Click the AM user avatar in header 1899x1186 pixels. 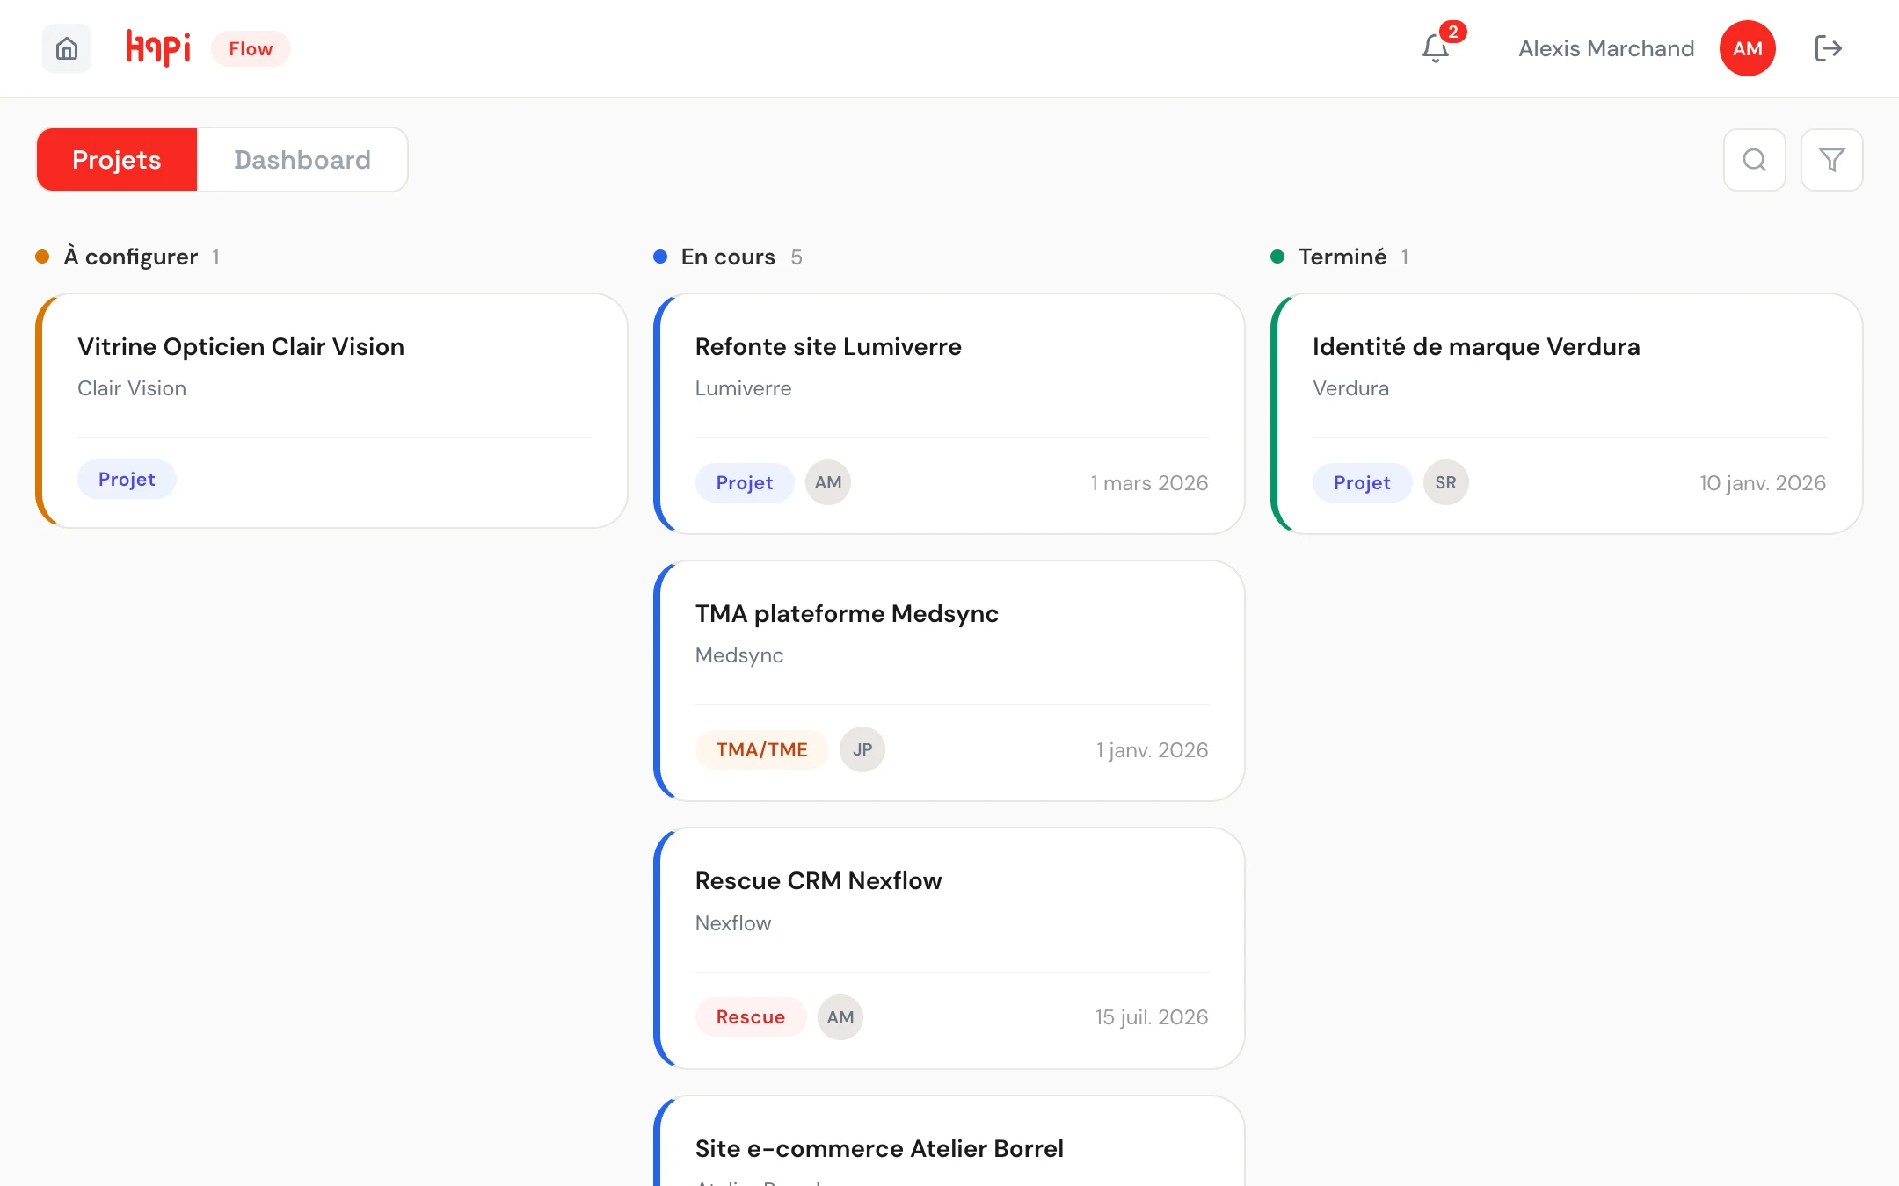[1747, 48]
